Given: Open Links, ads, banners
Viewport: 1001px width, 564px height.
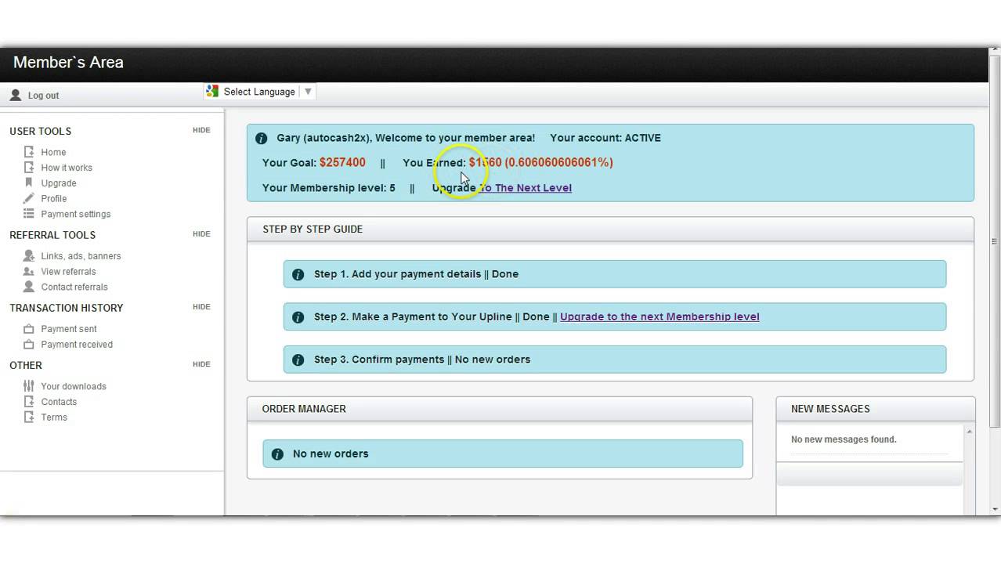Looking at the screenshot, I should coord(81,256).
